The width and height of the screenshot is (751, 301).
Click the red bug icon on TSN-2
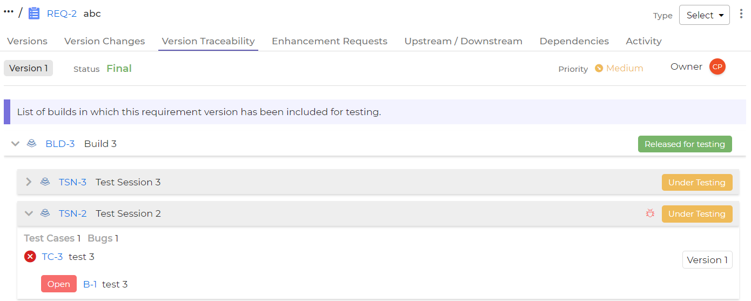(x=650, y=213)
